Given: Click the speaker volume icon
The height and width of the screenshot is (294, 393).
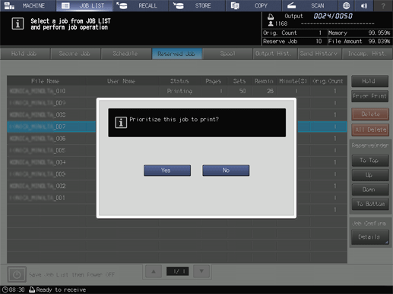Looking at the screenshot, I should pos(364,5).
